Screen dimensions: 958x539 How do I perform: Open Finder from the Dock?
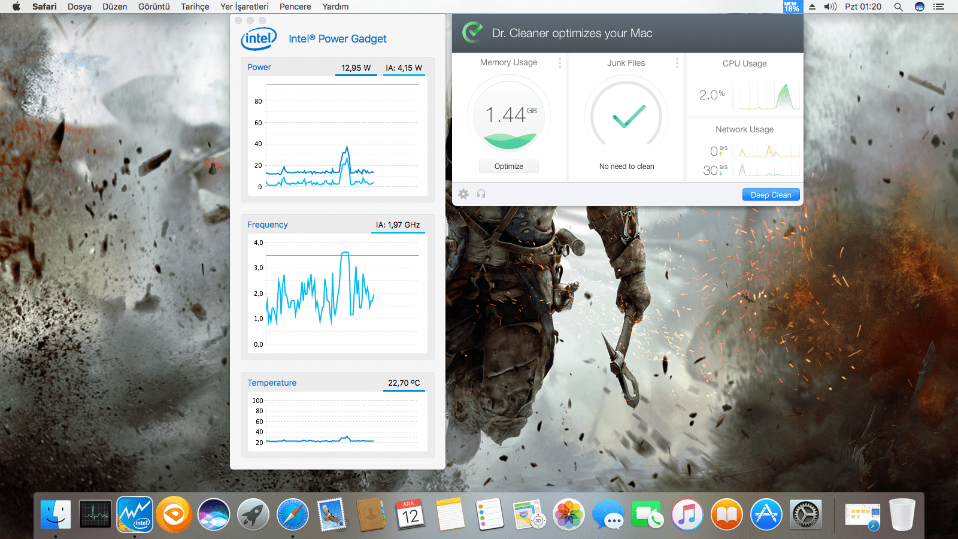[56, 514]
